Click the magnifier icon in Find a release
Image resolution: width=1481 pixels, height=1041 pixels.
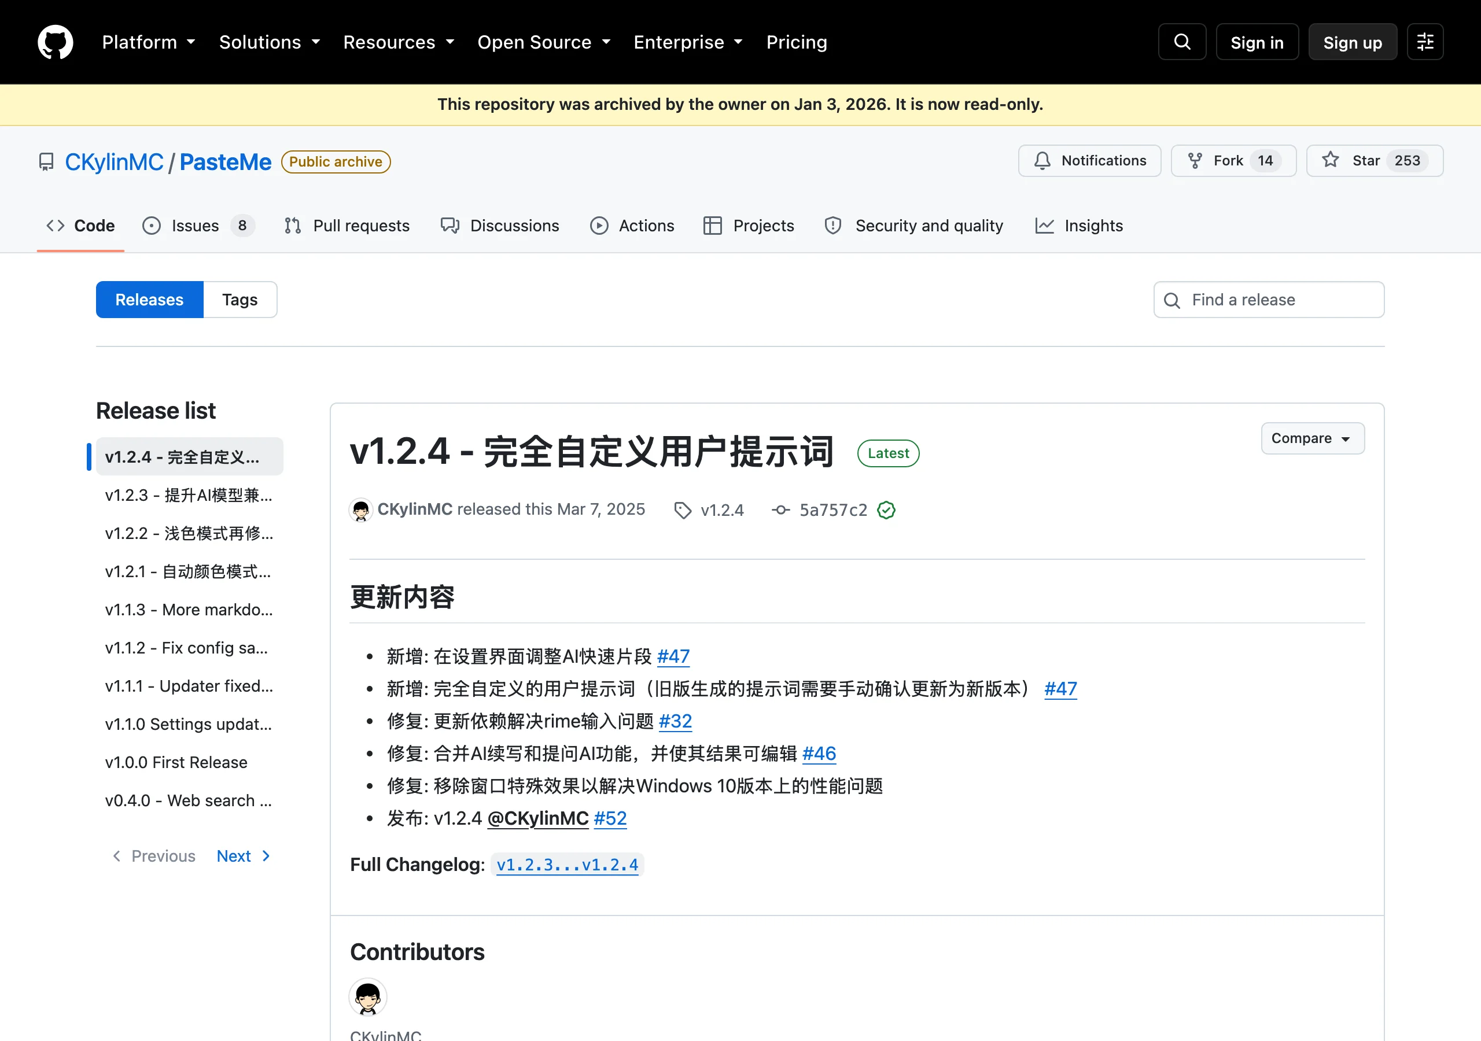1172,301
